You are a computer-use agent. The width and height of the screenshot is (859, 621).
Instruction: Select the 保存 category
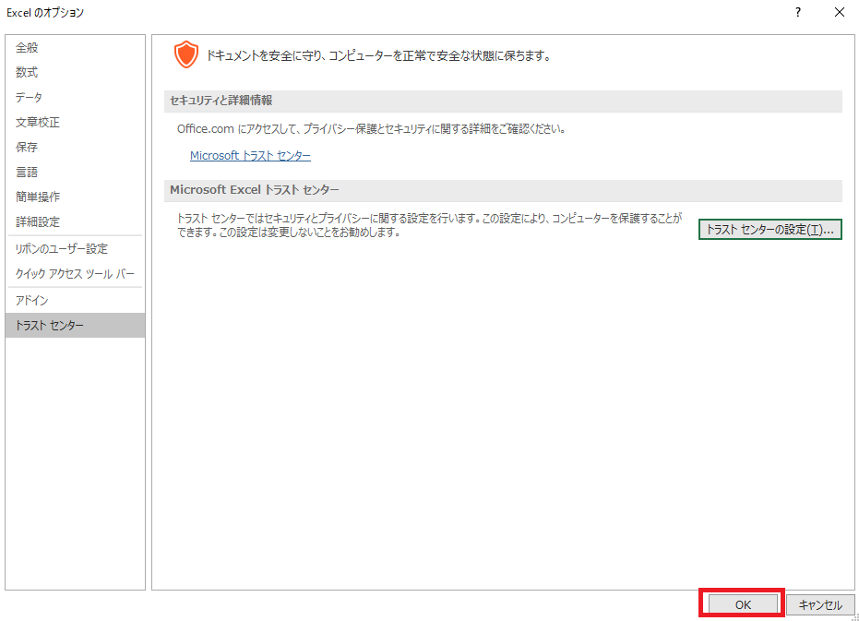[x=75, y=147]
